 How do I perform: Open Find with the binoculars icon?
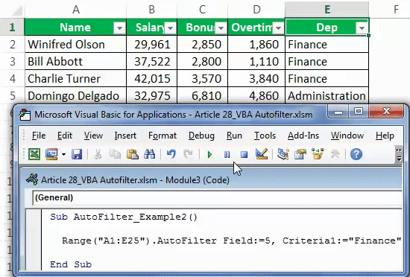150,154
